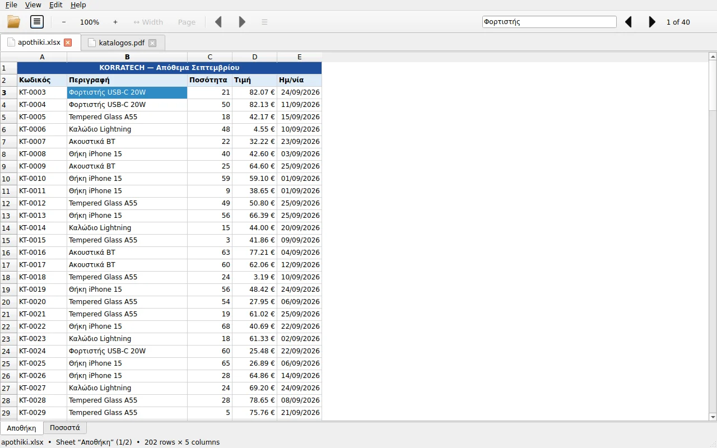Go to previous page arrow in toolbar
Image resolution: width=717 pixels, height=448 pixels.
[218, 22]
